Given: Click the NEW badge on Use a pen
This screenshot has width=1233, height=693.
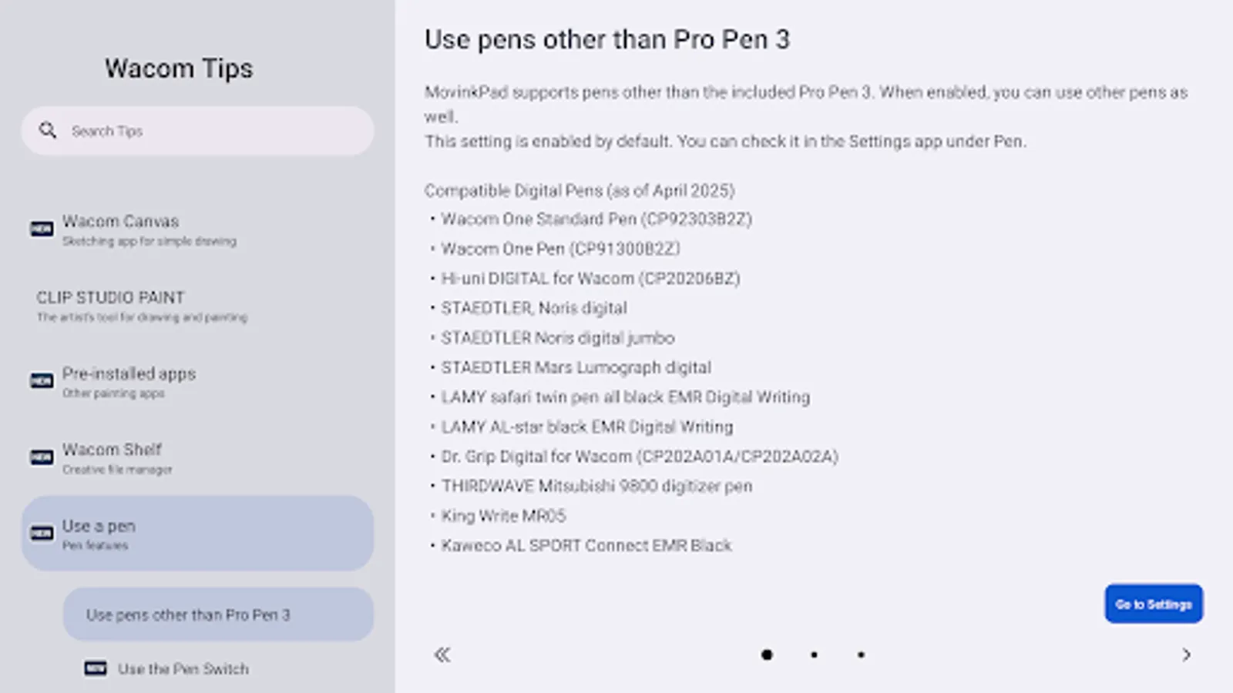Looking at the screenshot, I should click(41, 533).
